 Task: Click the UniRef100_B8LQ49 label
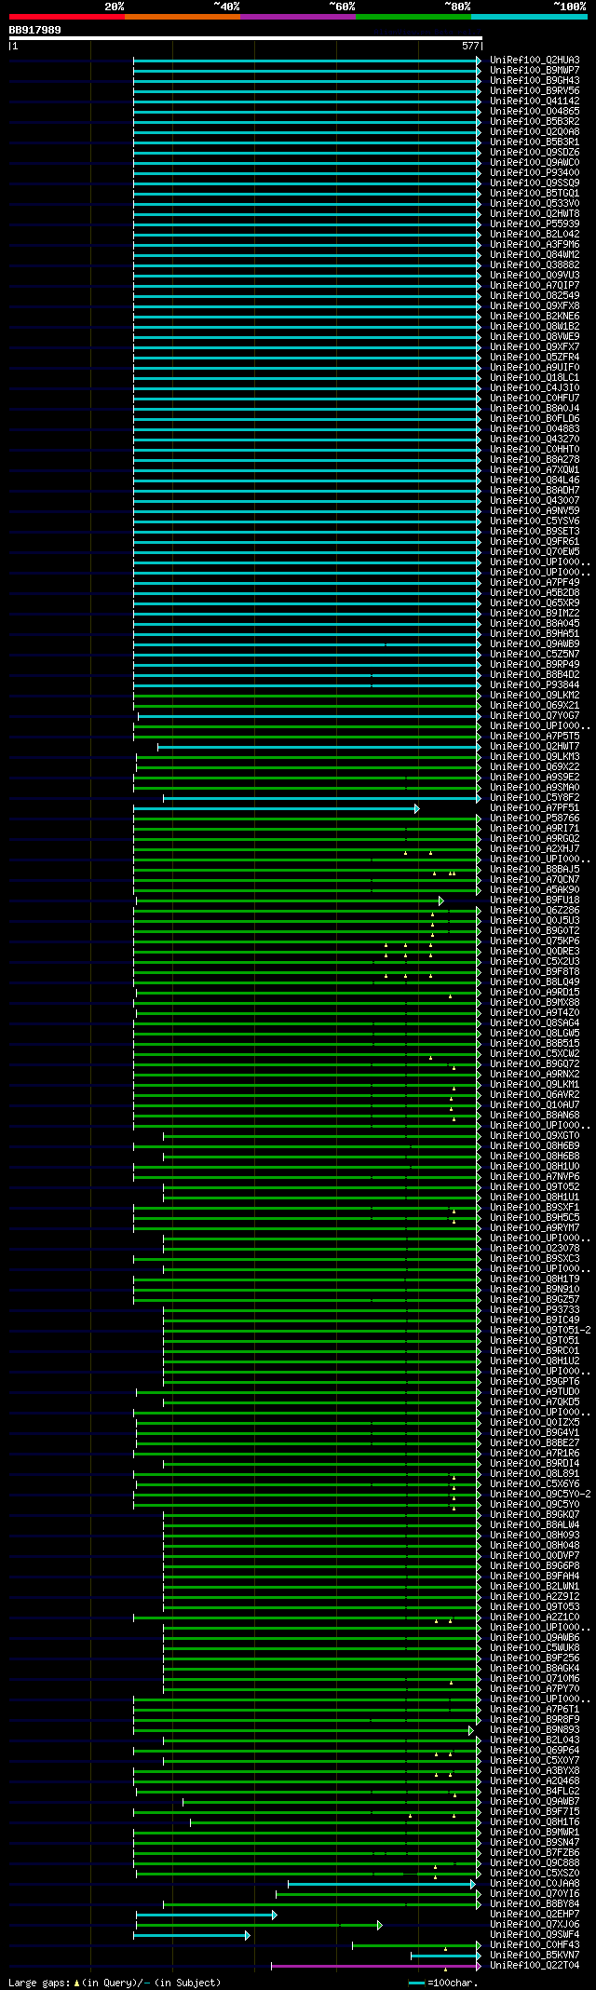pos(535,982)
